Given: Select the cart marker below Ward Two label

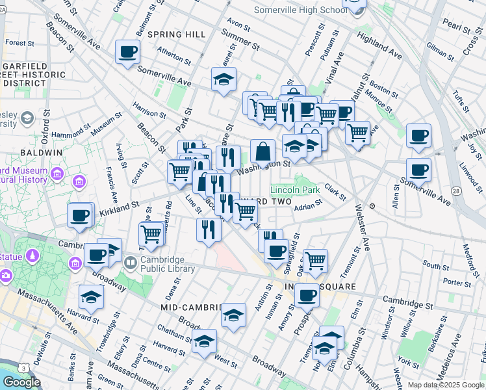Looking at the screenshot, I should click(245, 213).
